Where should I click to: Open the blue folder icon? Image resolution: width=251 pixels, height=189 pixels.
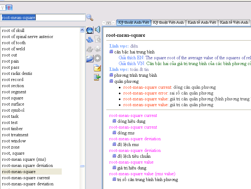tap(90, 59)
